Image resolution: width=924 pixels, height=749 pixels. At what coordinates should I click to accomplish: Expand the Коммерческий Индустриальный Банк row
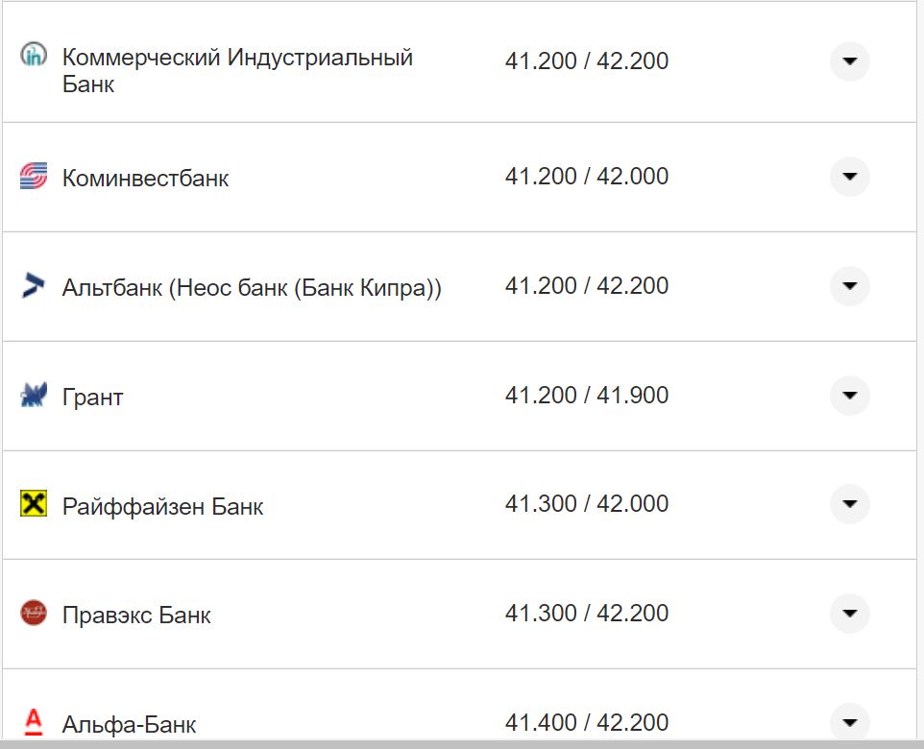(849, 61)
